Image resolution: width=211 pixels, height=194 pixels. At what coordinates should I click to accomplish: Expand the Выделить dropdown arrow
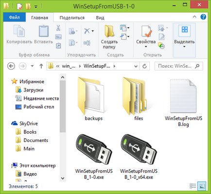tap(184, 47)
